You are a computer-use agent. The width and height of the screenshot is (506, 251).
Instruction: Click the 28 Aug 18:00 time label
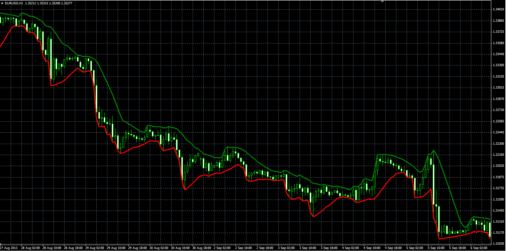[73, 248]
